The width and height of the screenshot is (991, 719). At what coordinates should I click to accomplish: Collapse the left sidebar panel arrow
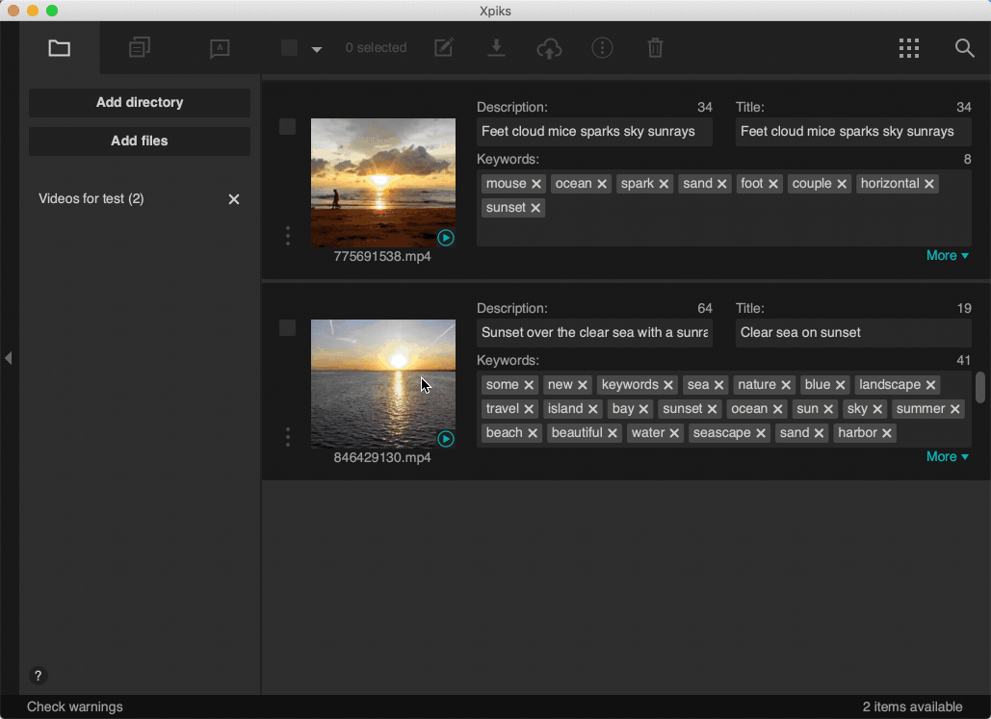(9, 358)
